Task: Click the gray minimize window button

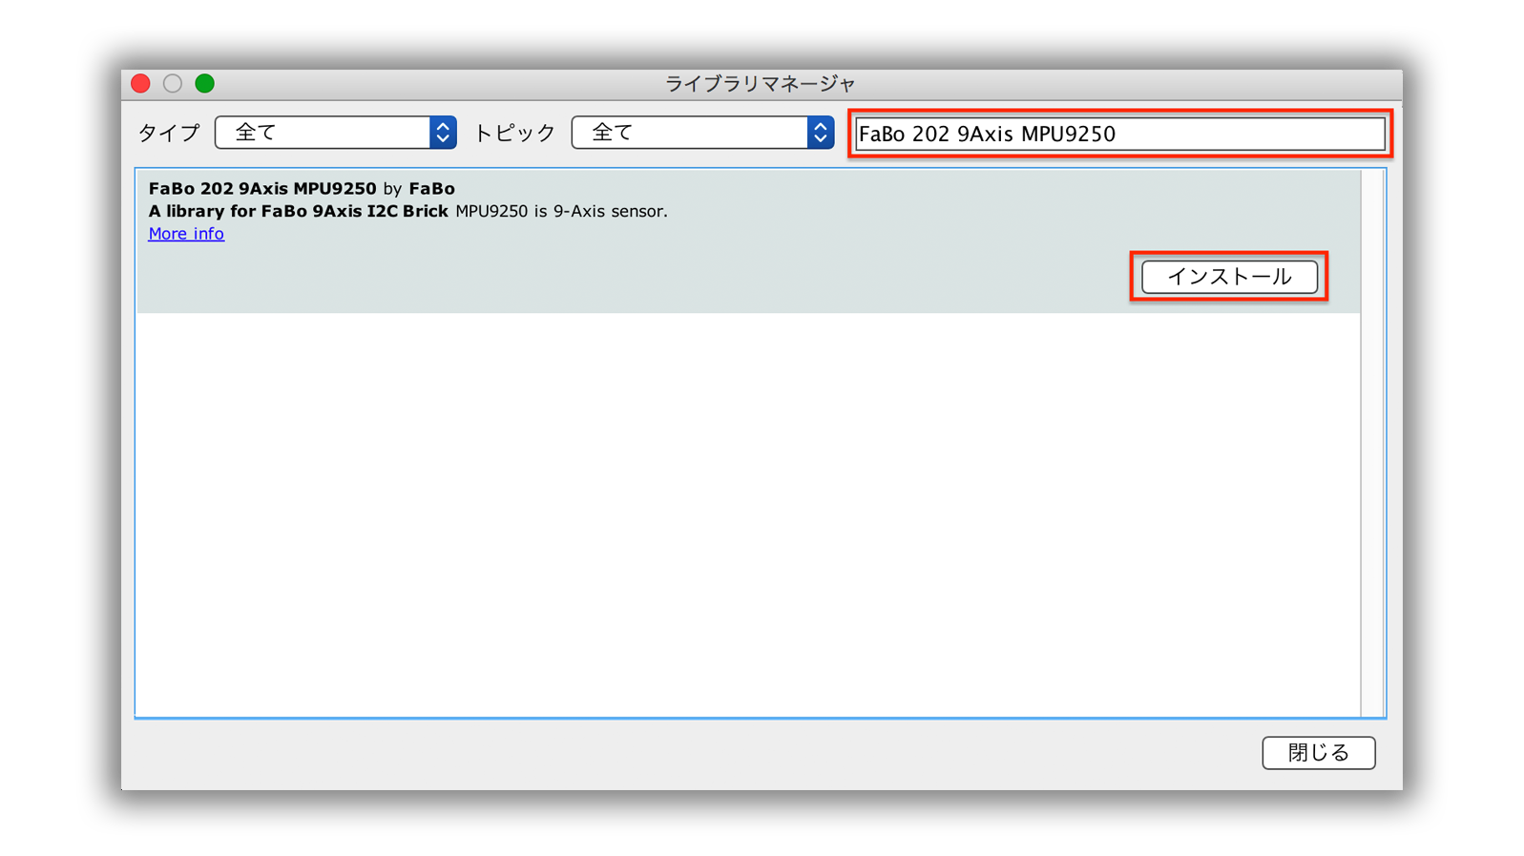Action: pyautogui.click(x=173, y=84)
